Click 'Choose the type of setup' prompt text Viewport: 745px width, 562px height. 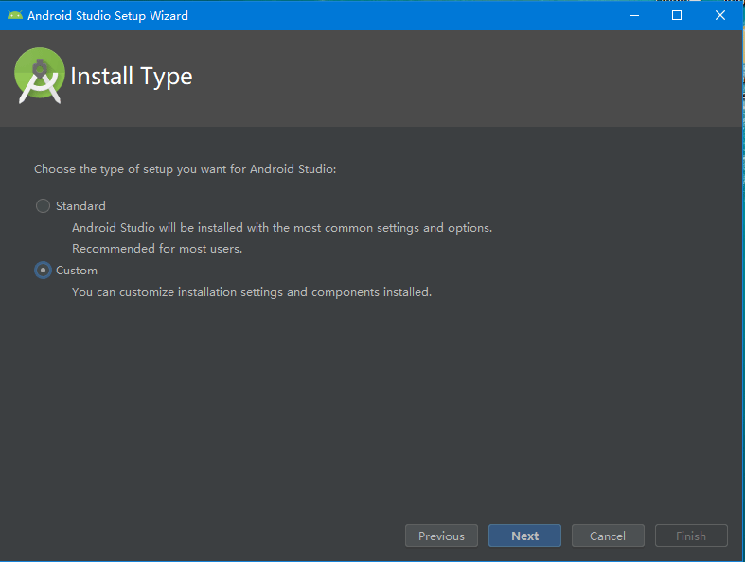click(x=185, y=169)
